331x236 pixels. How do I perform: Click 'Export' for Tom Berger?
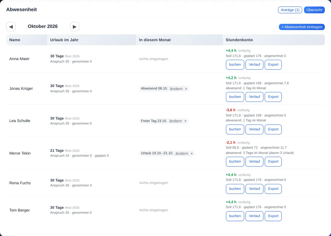273,216
